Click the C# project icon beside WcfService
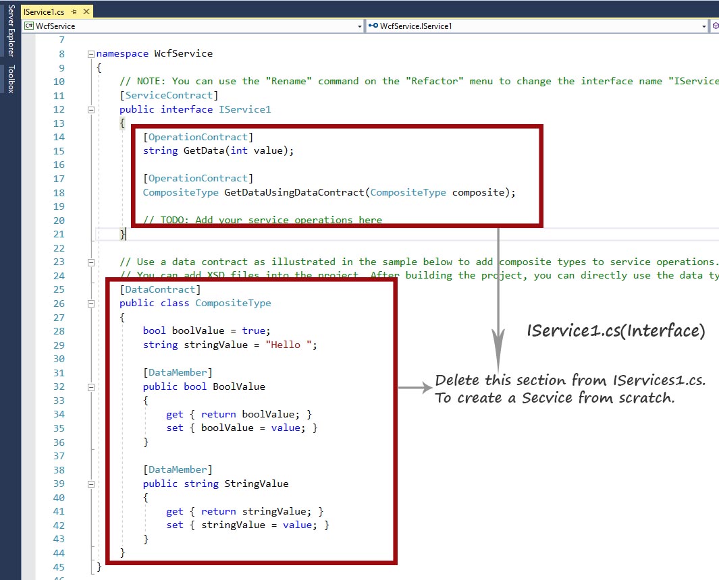Image resolution: width=719 pixels, height=580 pixels. pyautogui.click(x=29, y=26)
